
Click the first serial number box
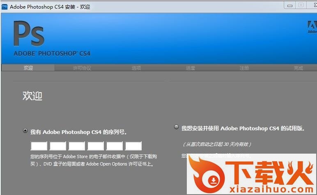pos(39,146)
